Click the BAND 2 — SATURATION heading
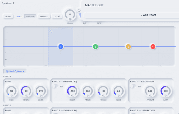The image size is (179, 114). 142,110
